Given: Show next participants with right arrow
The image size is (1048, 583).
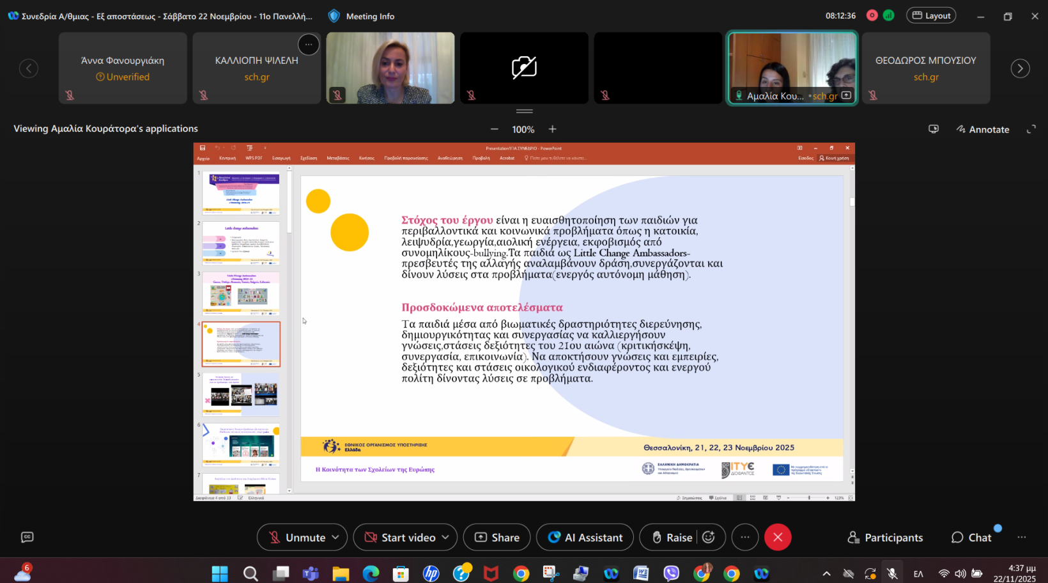Looking at the screenshot, I should point(1020,68).
